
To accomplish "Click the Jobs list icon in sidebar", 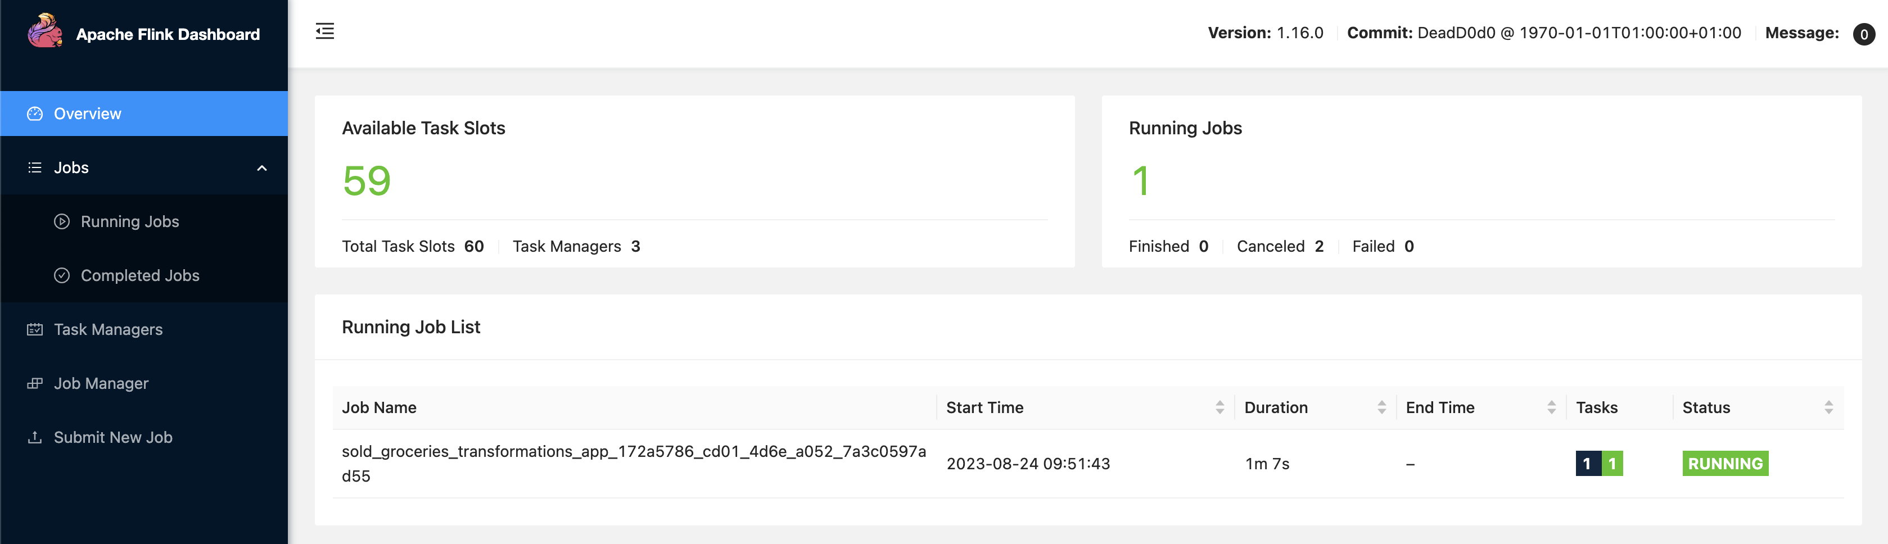I will pos(34,167).
